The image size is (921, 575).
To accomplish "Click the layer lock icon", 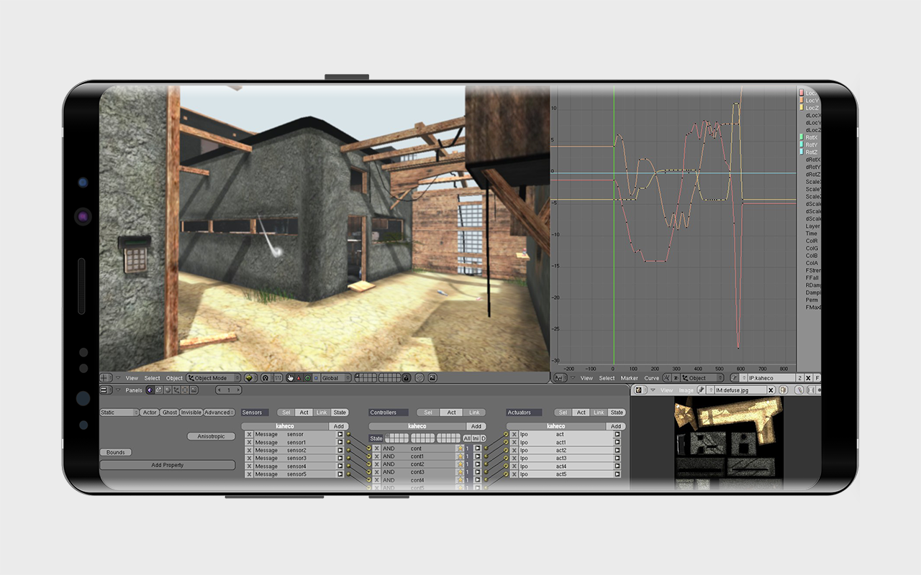I will 407,378.
